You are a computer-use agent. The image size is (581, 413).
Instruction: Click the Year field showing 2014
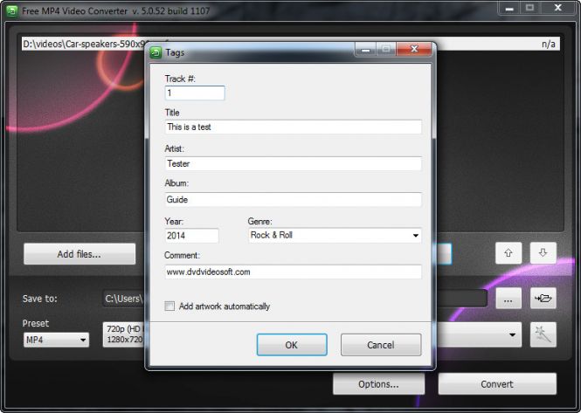(x=191, y=236)
